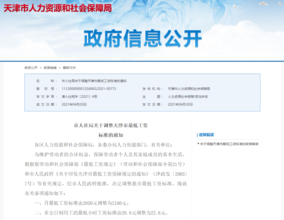Select the 最新文件 breadcrumb item
Viewport: 284px width, 220px height.
pyautogui.click(x=69, y=68)
